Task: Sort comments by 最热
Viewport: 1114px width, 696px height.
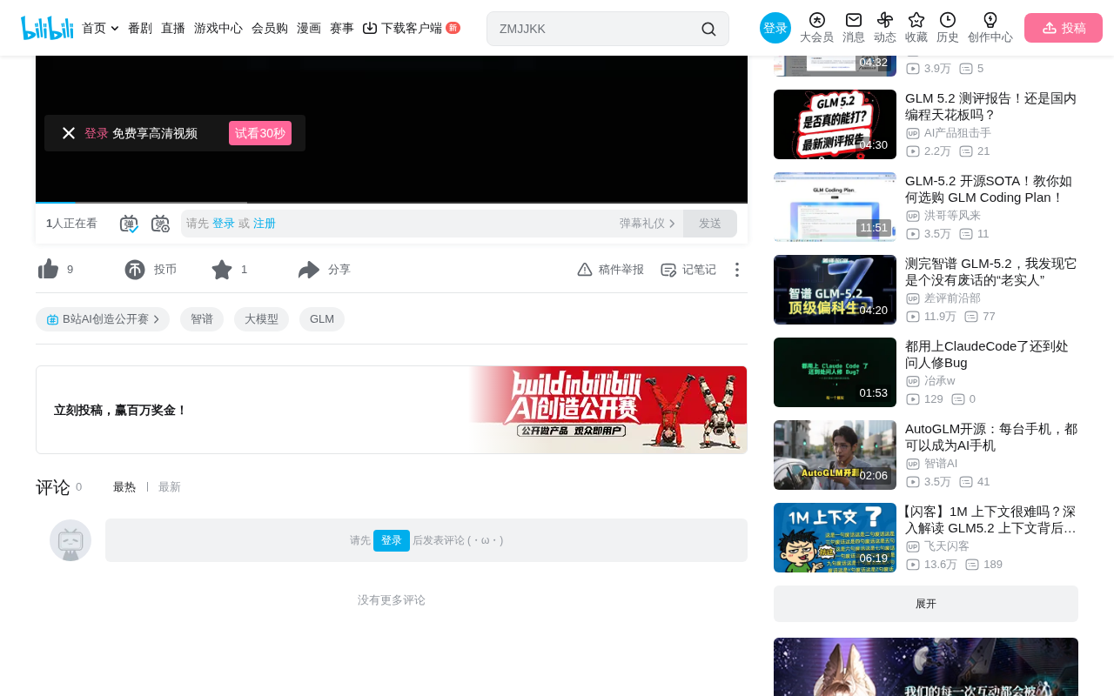Action: click(124, 487)
